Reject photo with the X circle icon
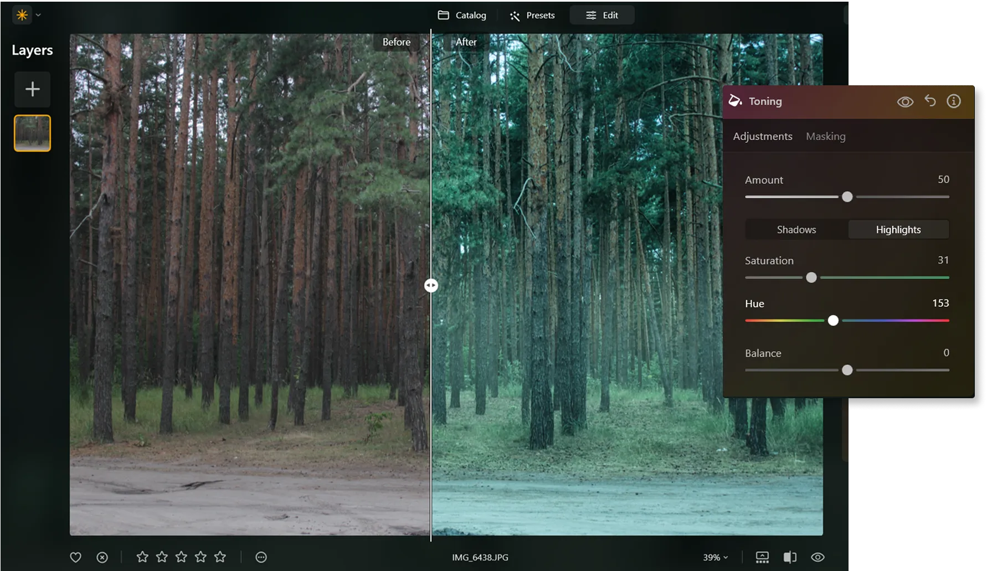The height and width of the screenshot is (571, 987). (x=102, y=557)
